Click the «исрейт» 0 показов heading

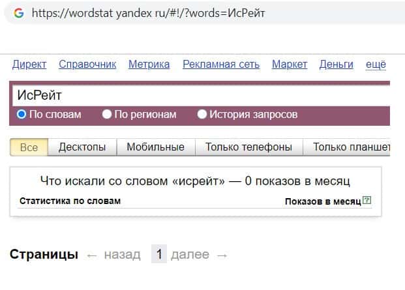coord(195,181)
